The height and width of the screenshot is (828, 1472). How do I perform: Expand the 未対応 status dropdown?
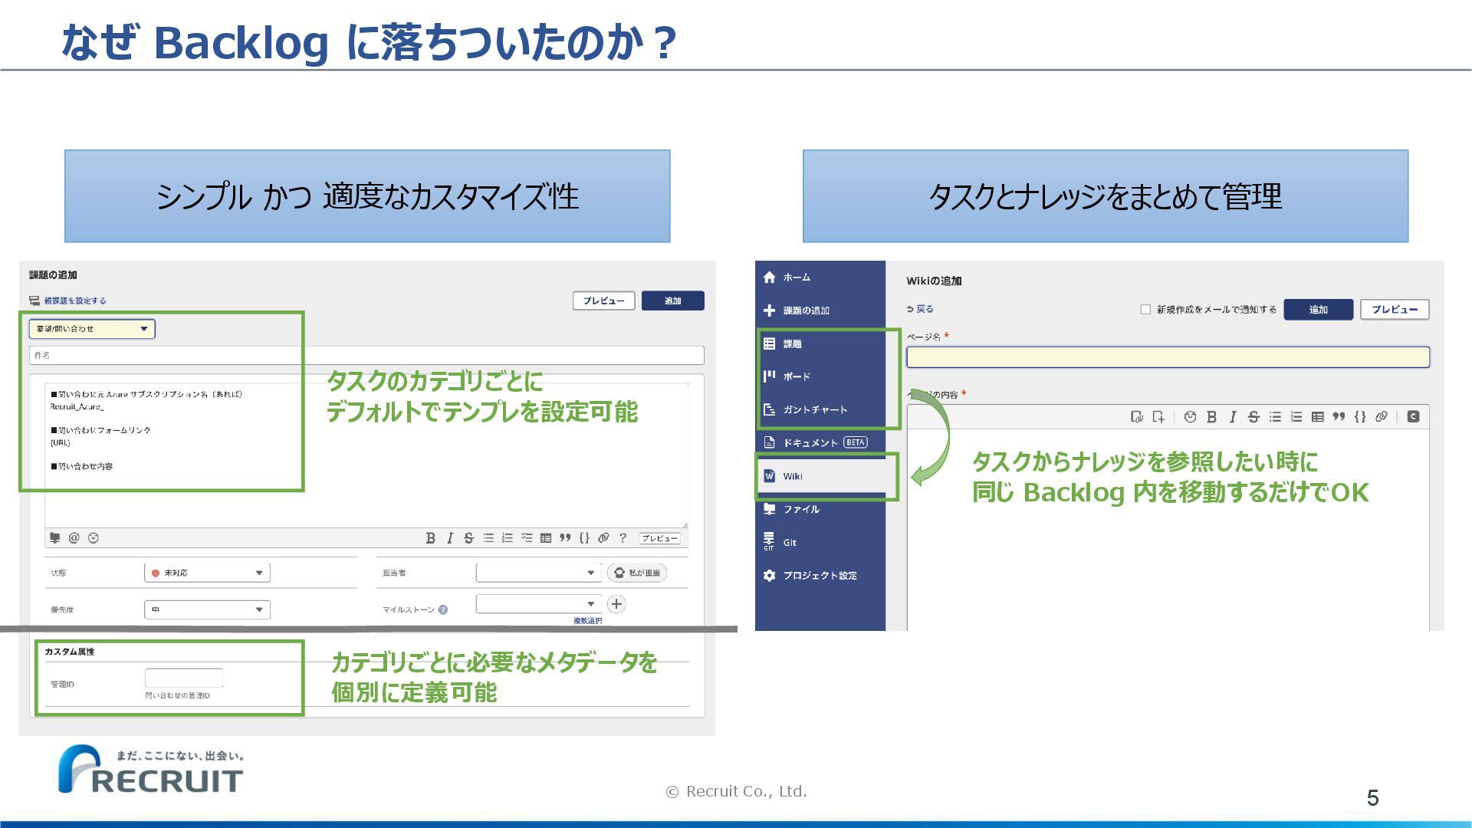[207, 573]
